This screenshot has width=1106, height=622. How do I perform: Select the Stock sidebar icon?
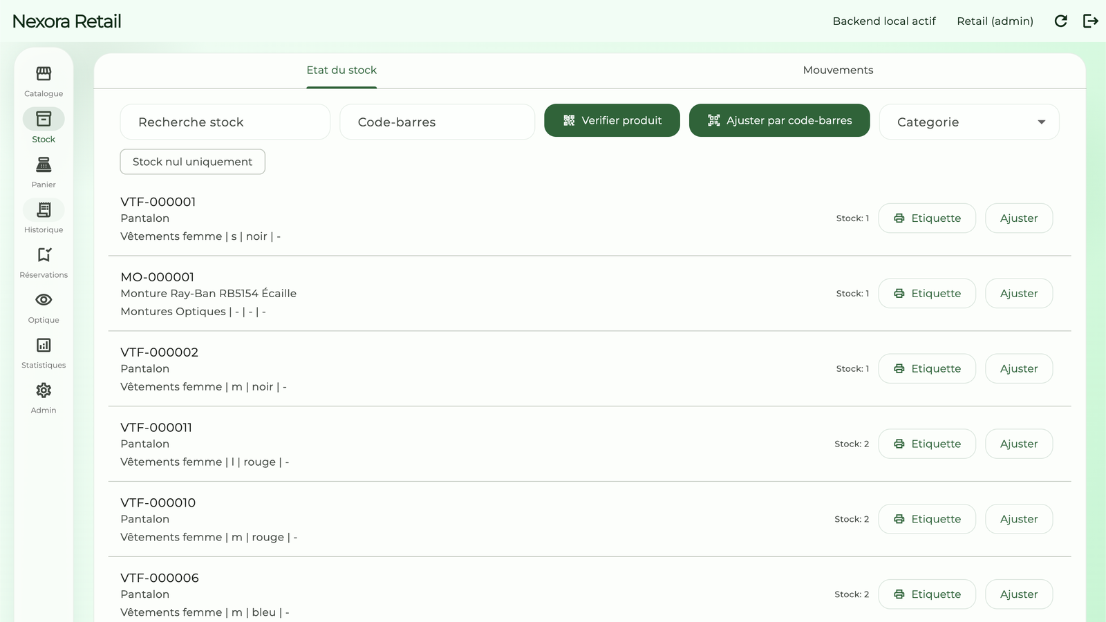[x=44, y=119]
